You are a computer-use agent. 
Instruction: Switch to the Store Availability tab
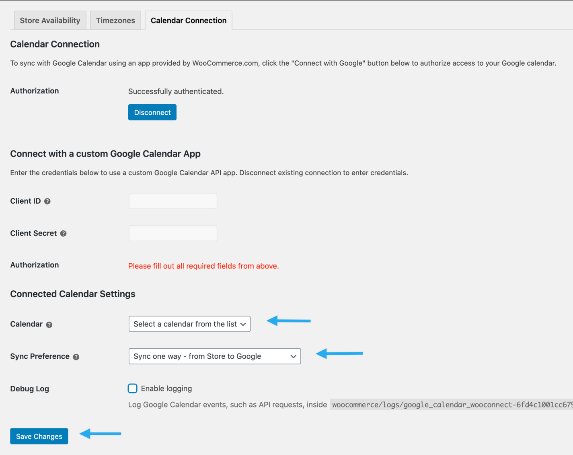pos(50,20)
